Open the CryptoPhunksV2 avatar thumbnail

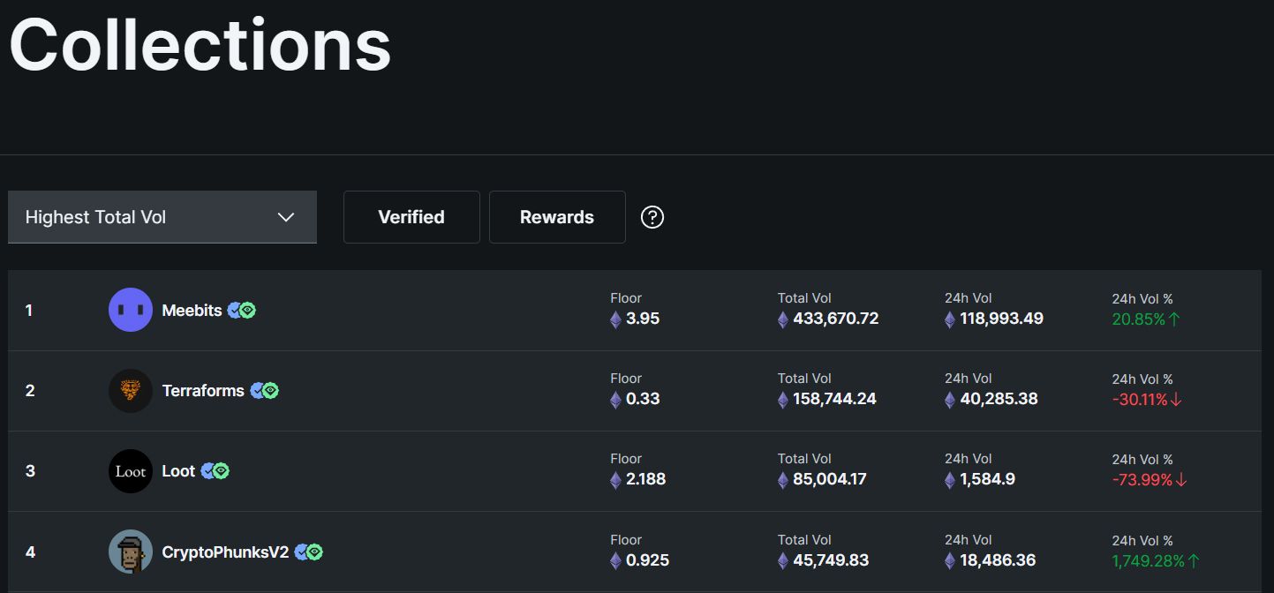pyautogui.click(x=131, y=552)
